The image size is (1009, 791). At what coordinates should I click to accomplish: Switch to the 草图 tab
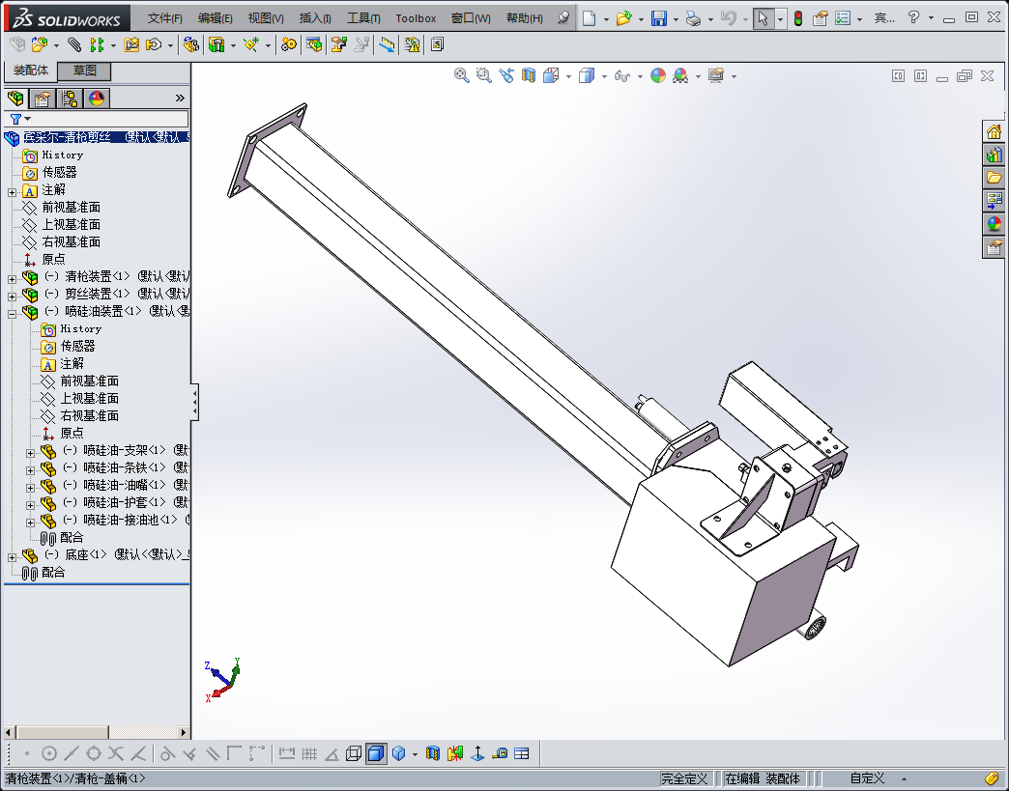(x=84, y=71)
